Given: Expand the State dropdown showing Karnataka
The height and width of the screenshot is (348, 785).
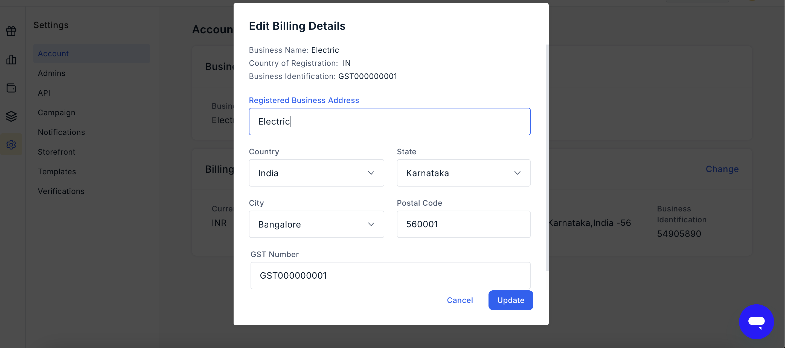Looking at the screenshot, I should [x=464, y=173].
